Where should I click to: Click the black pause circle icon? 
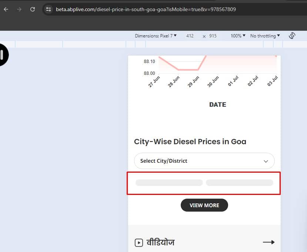click(x=3, y=55)
